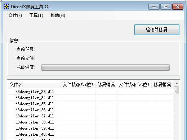Click the file list scrollbar thumb
The image size is (187, 140).
(177, 90)
